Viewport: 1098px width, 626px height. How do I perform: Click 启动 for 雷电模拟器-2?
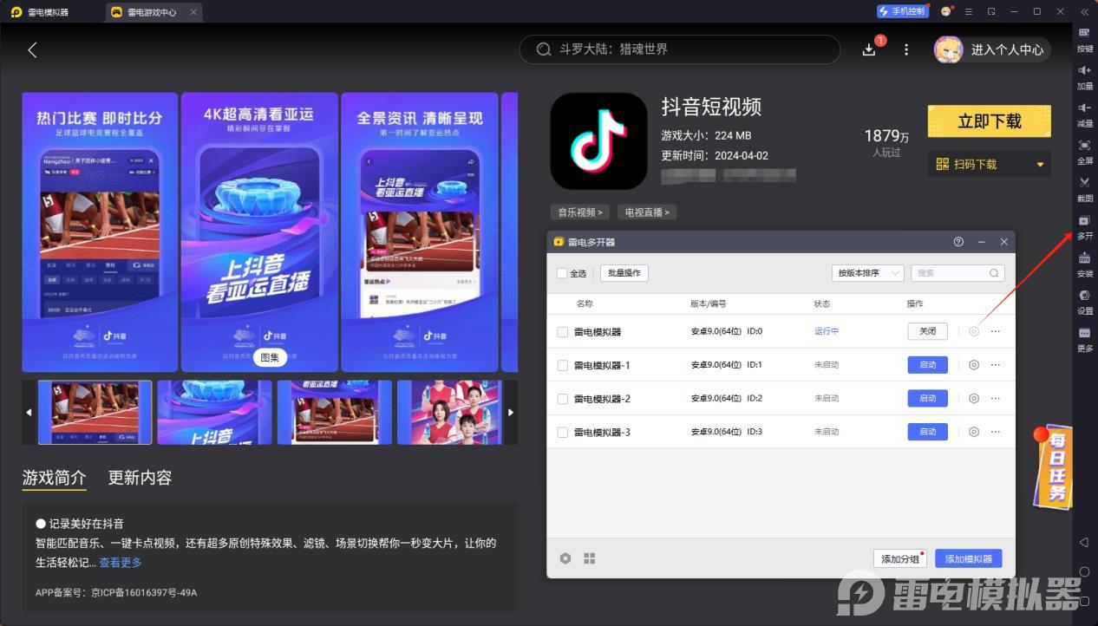(927, 398)
